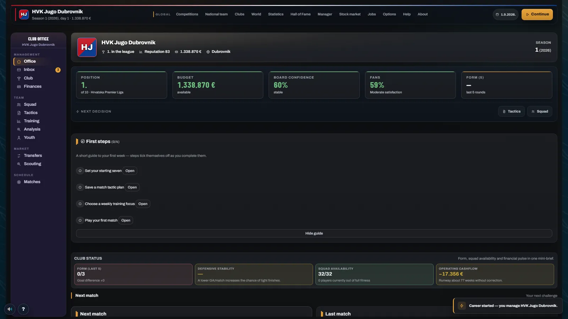Tick the 'Play your first match' circle
The width and height of the screenshot is (568, 319).
coord(80,220)
